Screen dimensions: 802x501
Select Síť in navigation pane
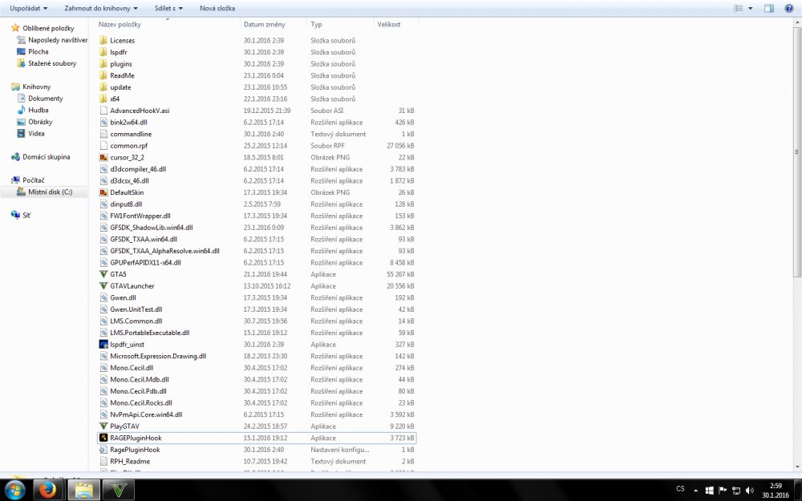[26, 215]
